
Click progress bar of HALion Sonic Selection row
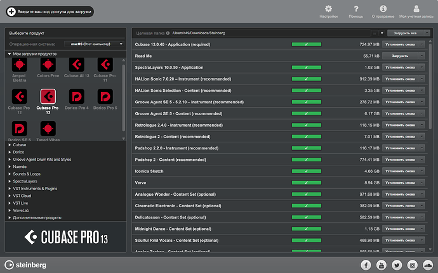click(307, 91)
